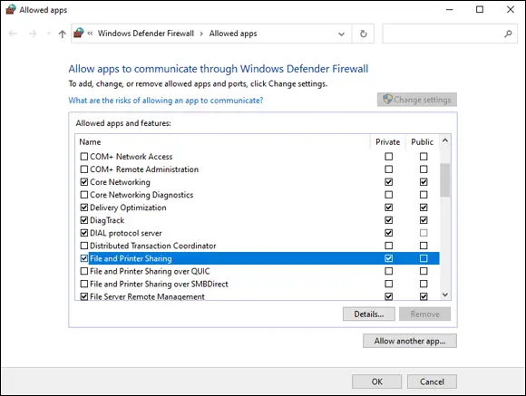Expand the address bar history chevron
This screenshot has width=526, height=396.
pyautogui.click(x=342, y=34)
